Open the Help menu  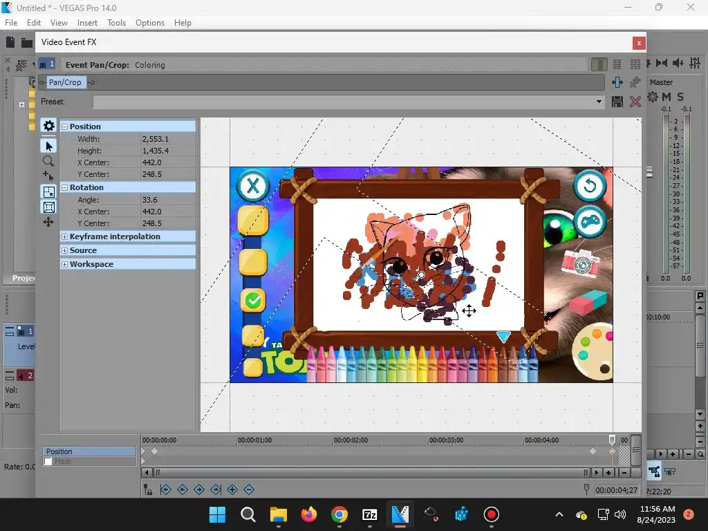183,23
